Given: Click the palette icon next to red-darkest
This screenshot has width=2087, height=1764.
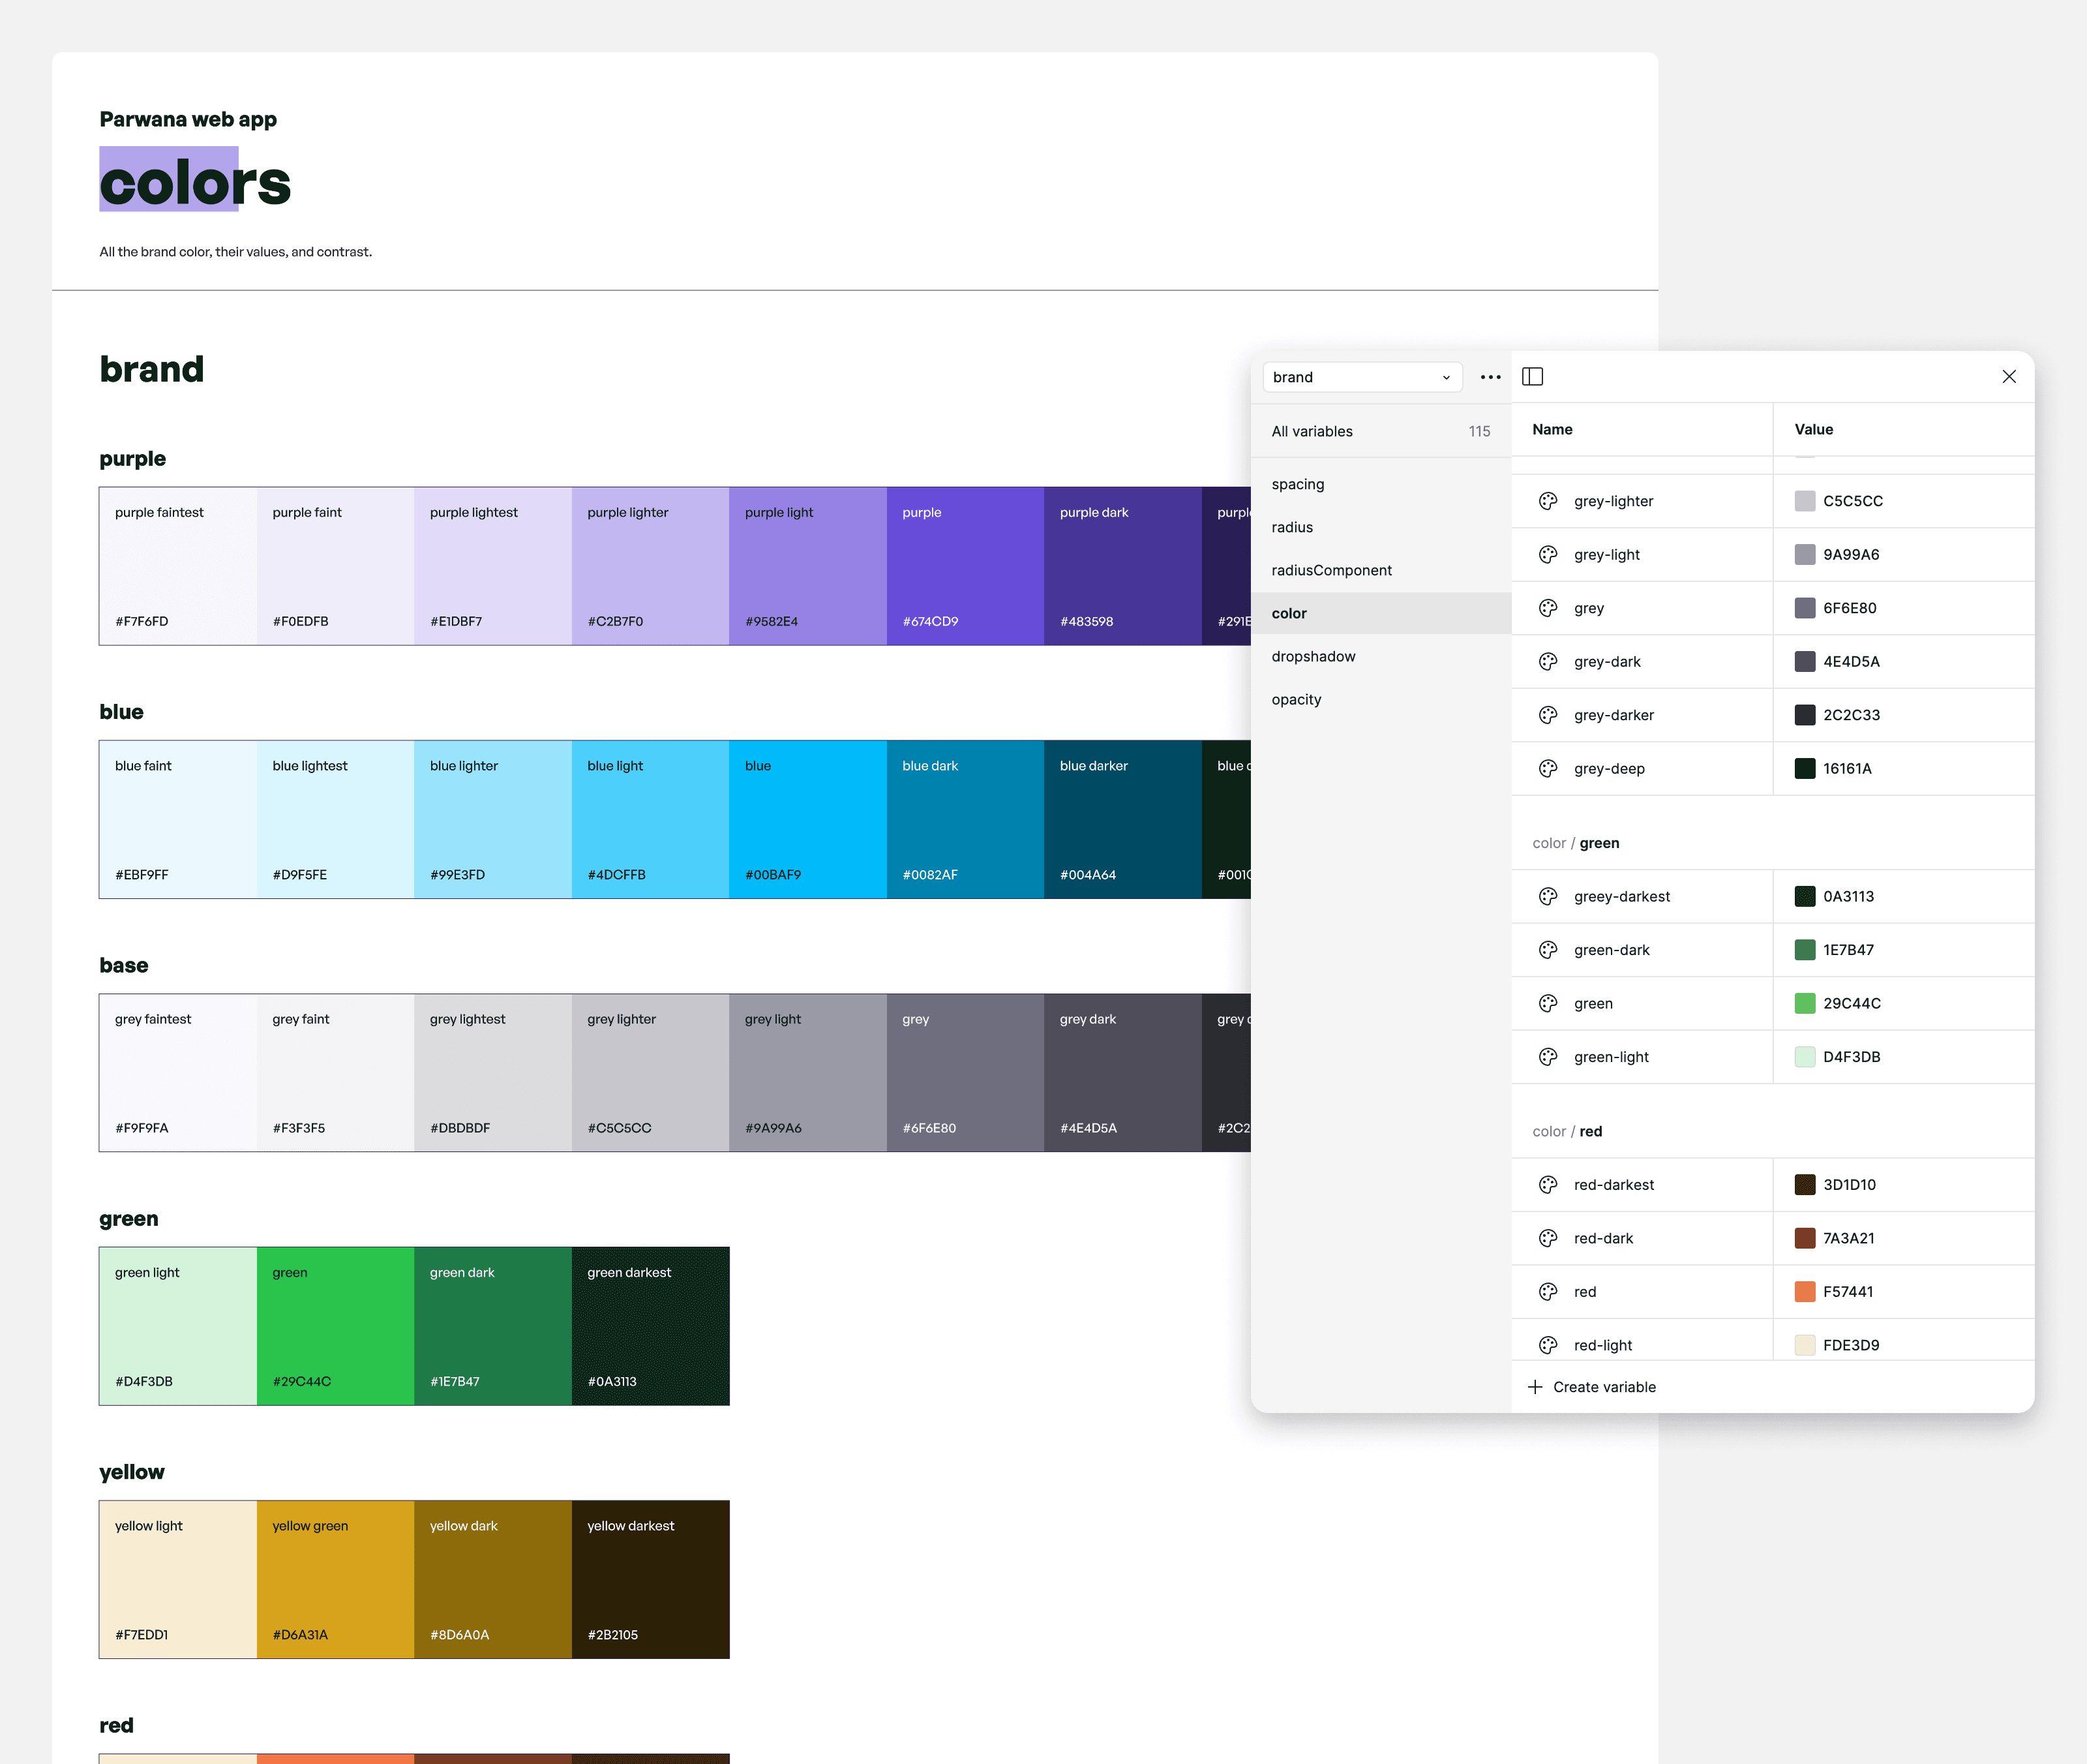Looking at the screenshot, I should tap(1548, 1184).
